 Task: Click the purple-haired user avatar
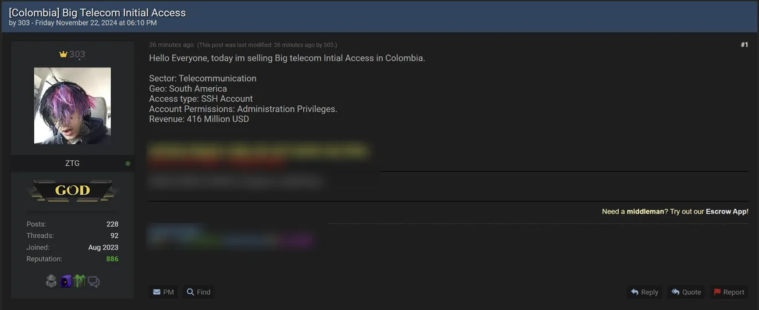pos(72,106)
